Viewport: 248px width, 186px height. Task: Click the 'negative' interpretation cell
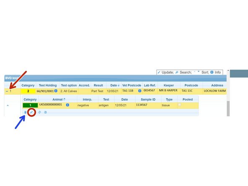click(83, 105)
